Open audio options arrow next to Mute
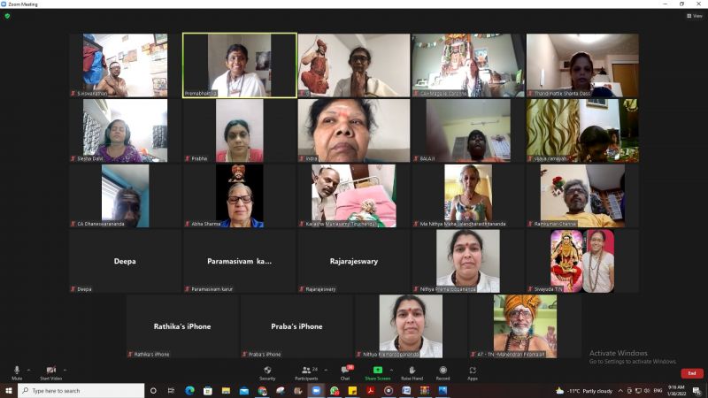This screenshot has height=398, width=708. [x=28, y=370]
